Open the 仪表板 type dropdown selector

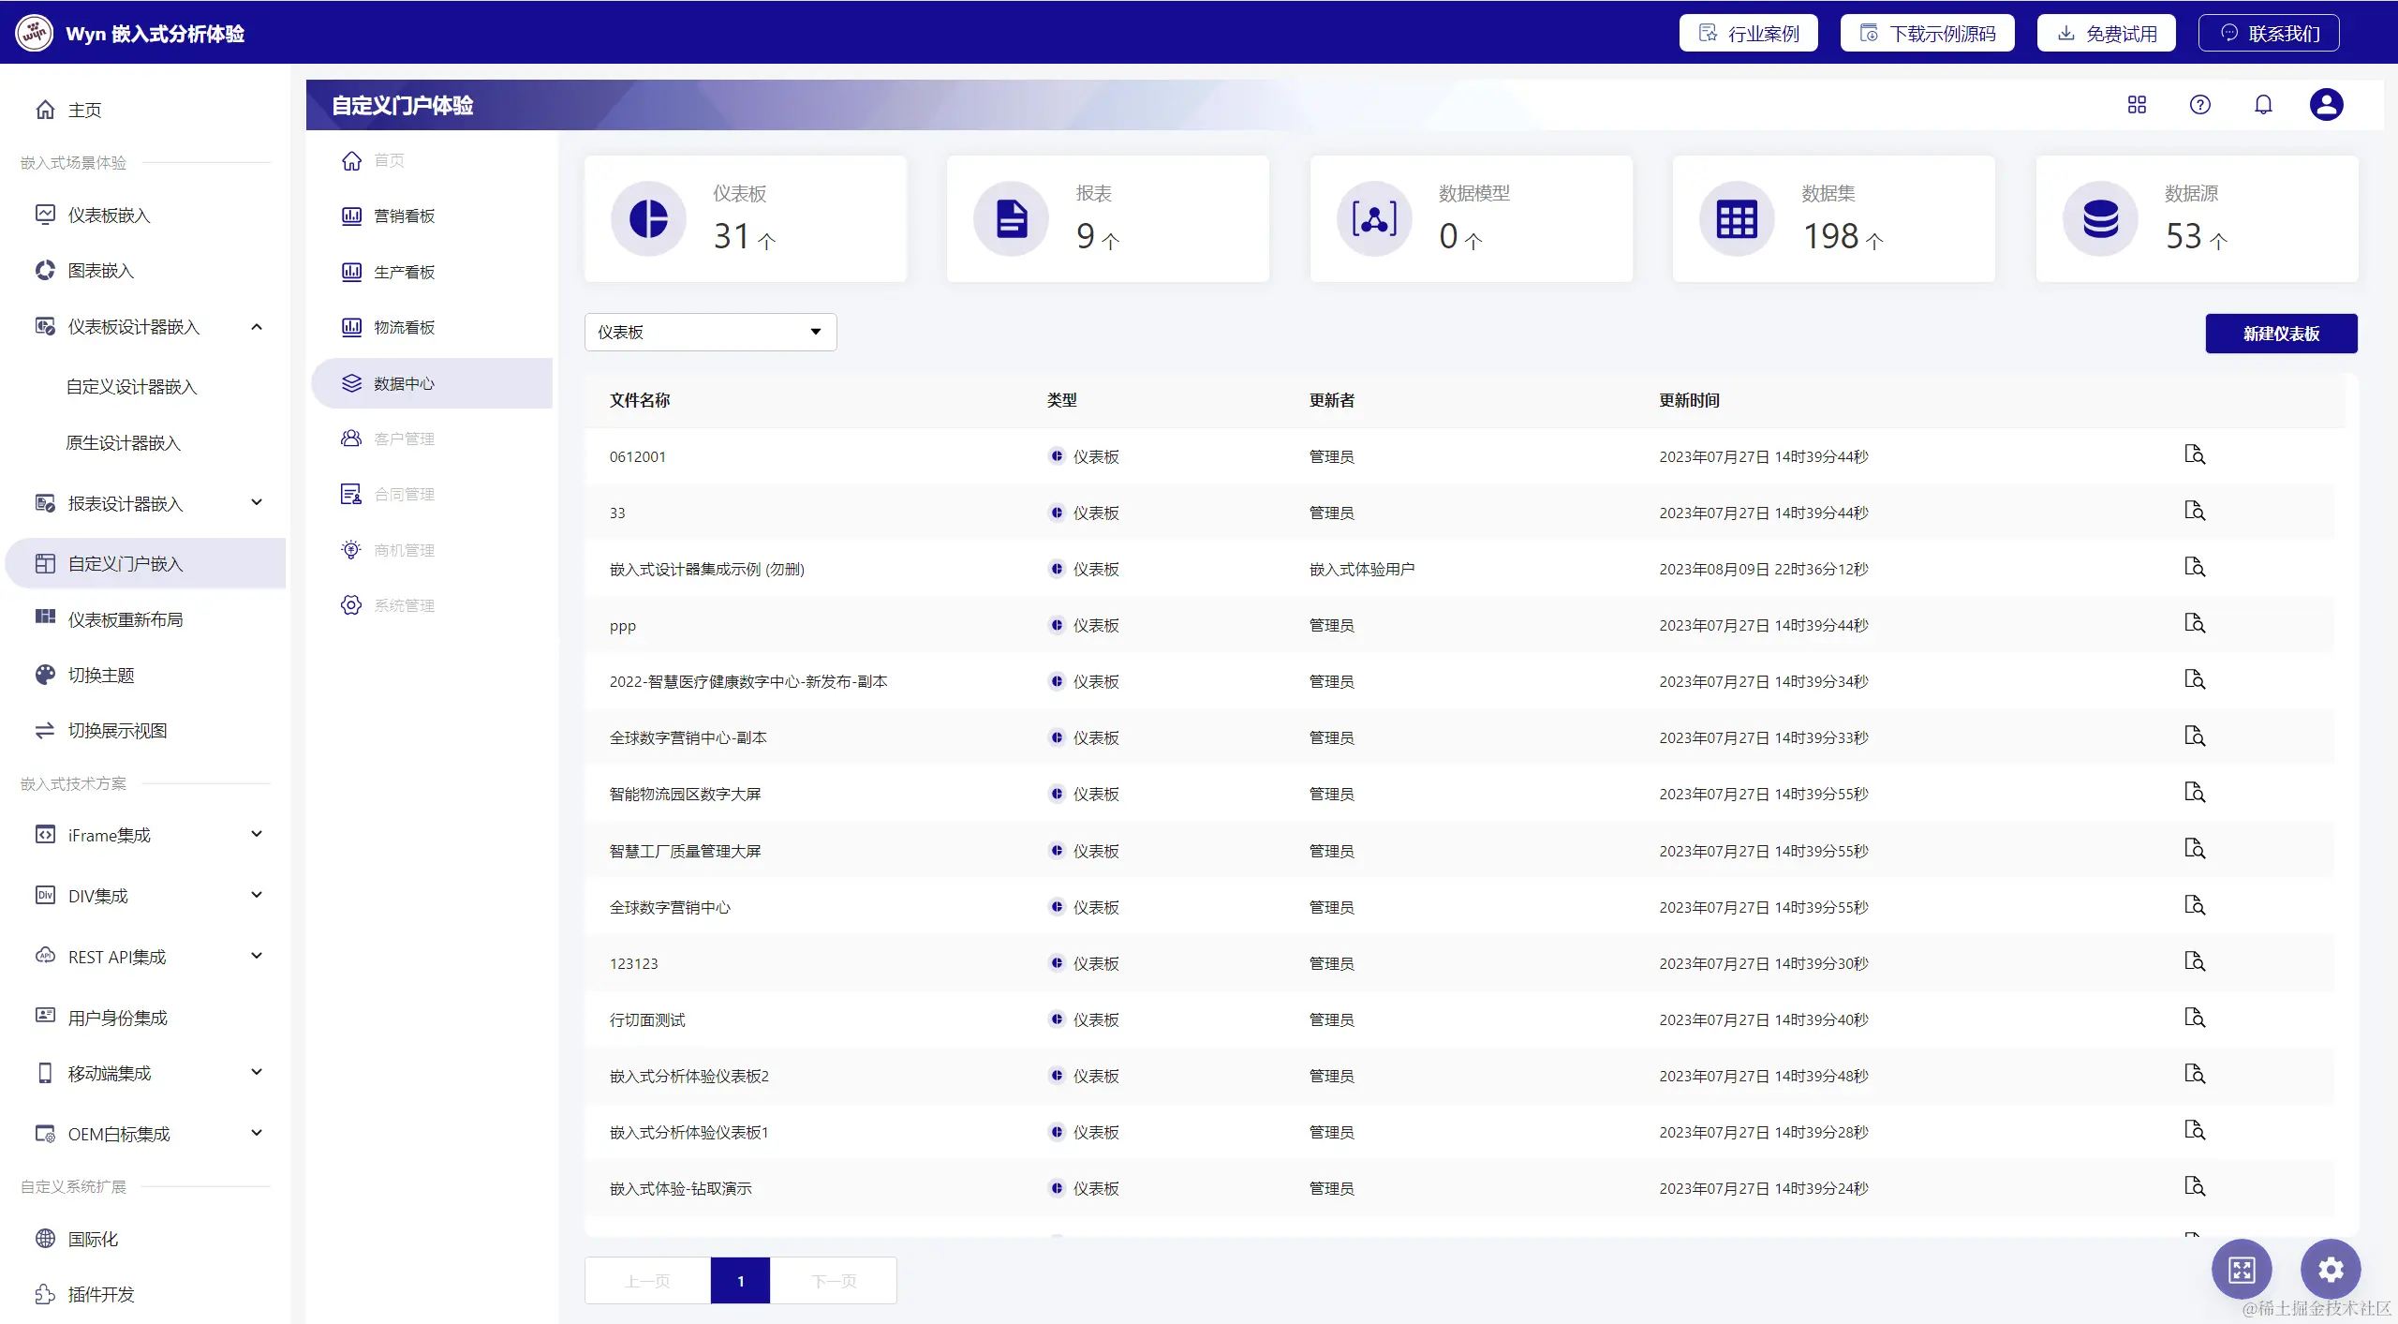click(x=710, y=333)
